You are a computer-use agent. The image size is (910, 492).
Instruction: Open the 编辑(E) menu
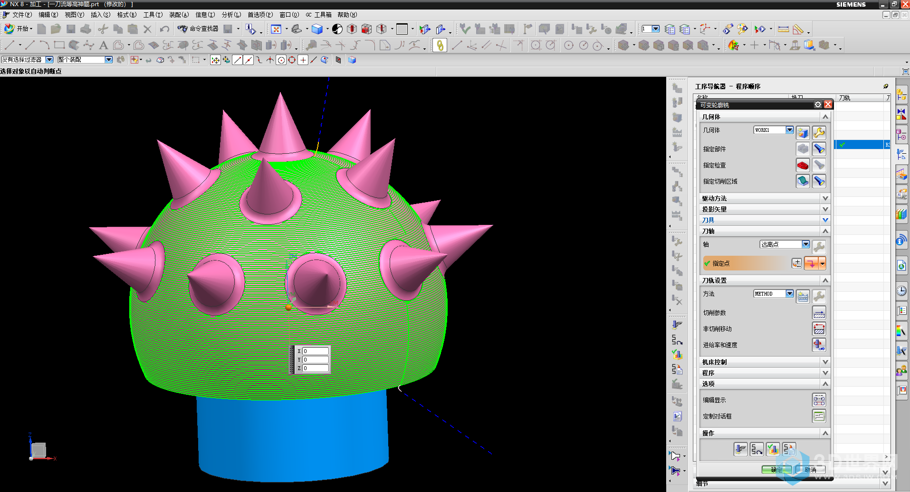[48, 15]
